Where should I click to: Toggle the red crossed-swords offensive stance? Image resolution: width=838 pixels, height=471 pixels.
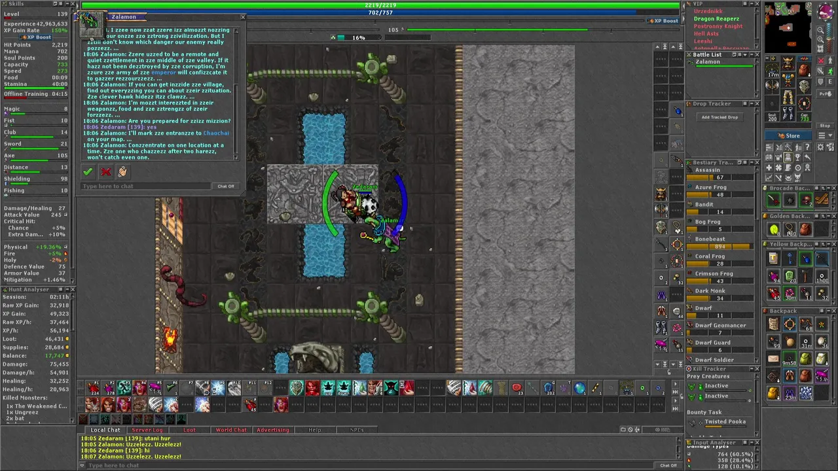[821, 60]
